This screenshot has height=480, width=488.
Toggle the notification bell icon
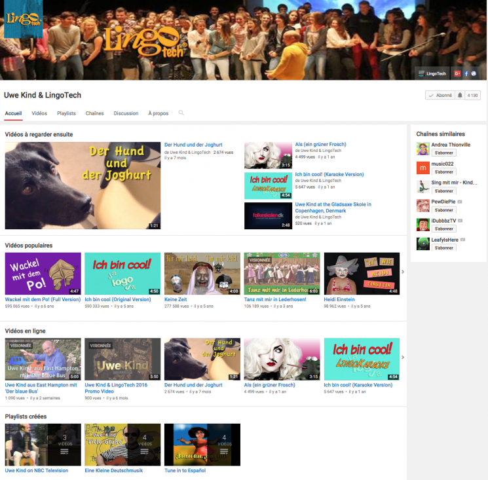point(460,95)
